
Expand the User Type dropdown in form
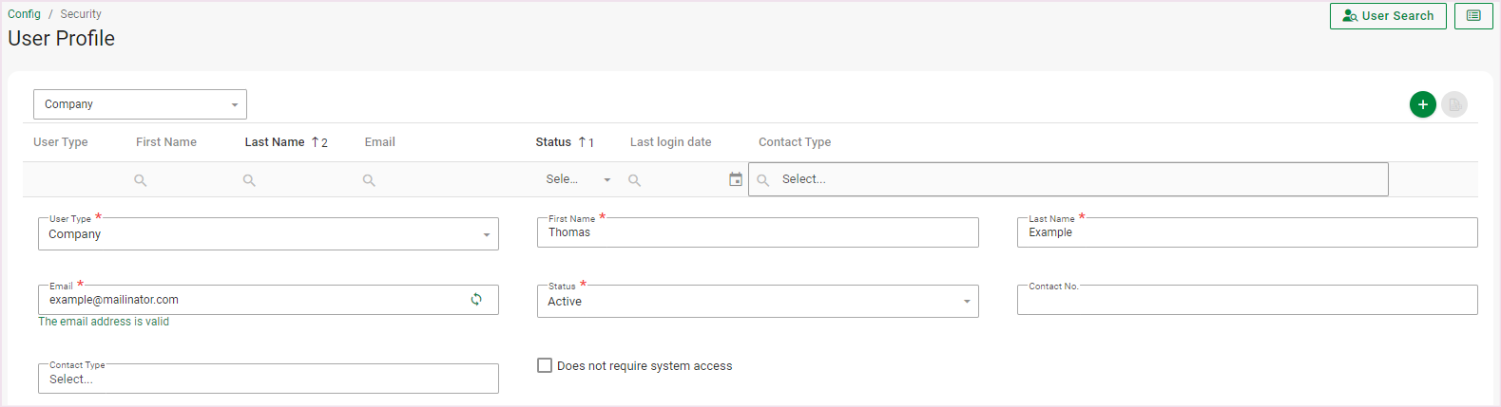(268, 234)
